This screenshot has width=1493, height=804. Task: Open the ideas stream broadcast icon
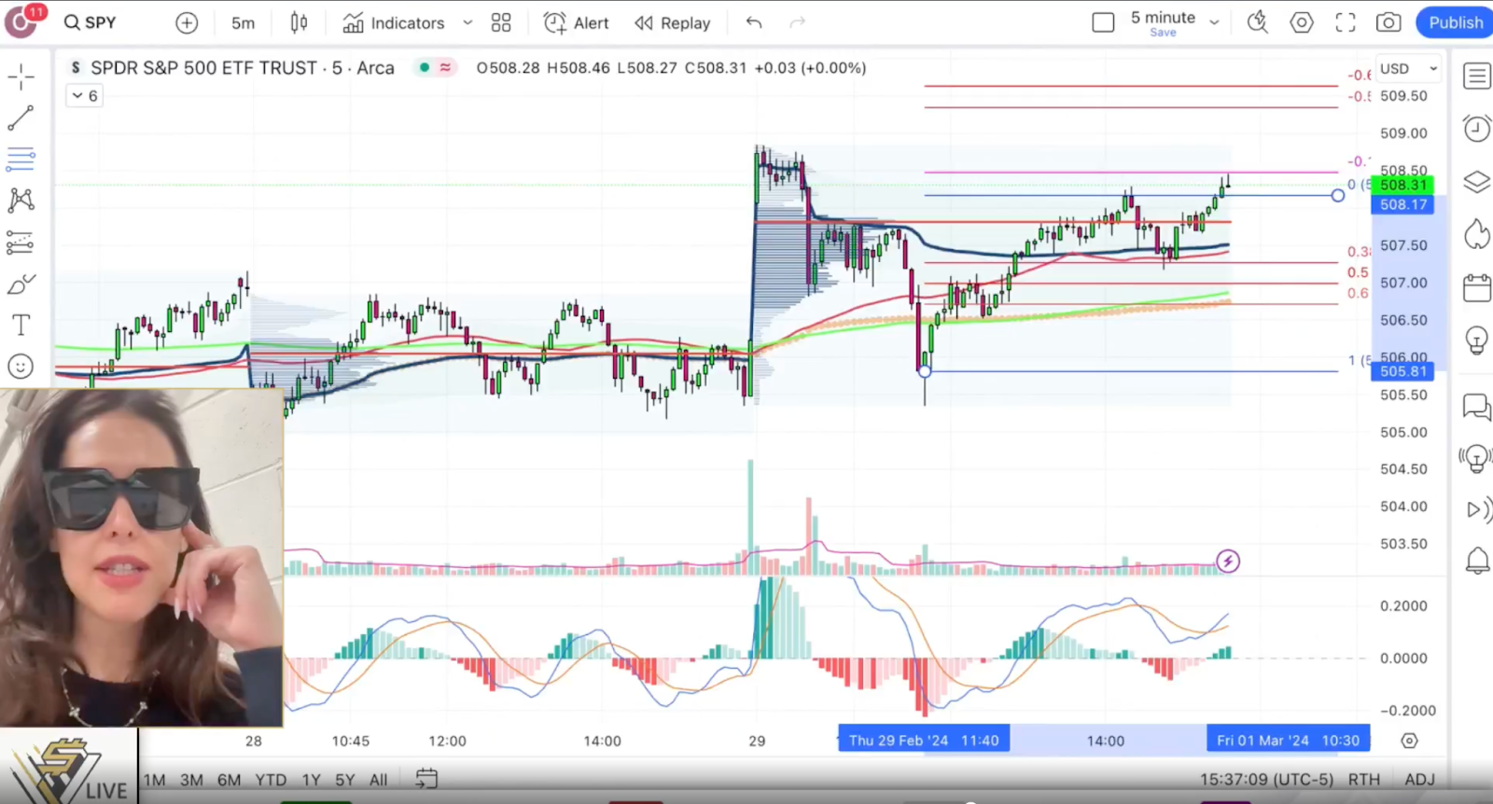[1476, 458]
